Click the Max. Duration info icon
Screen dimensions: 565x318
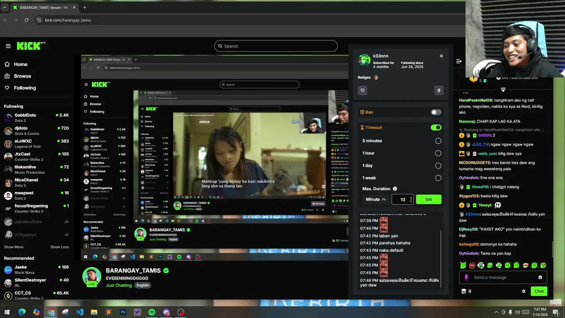[395, 189]
